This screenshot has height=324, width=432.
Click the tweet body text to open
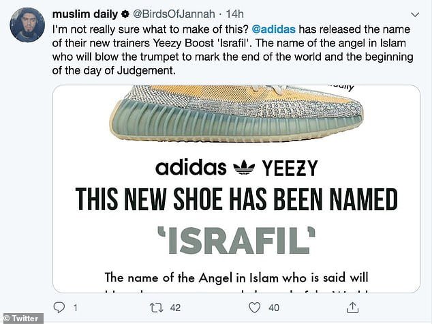click(232, 50)
